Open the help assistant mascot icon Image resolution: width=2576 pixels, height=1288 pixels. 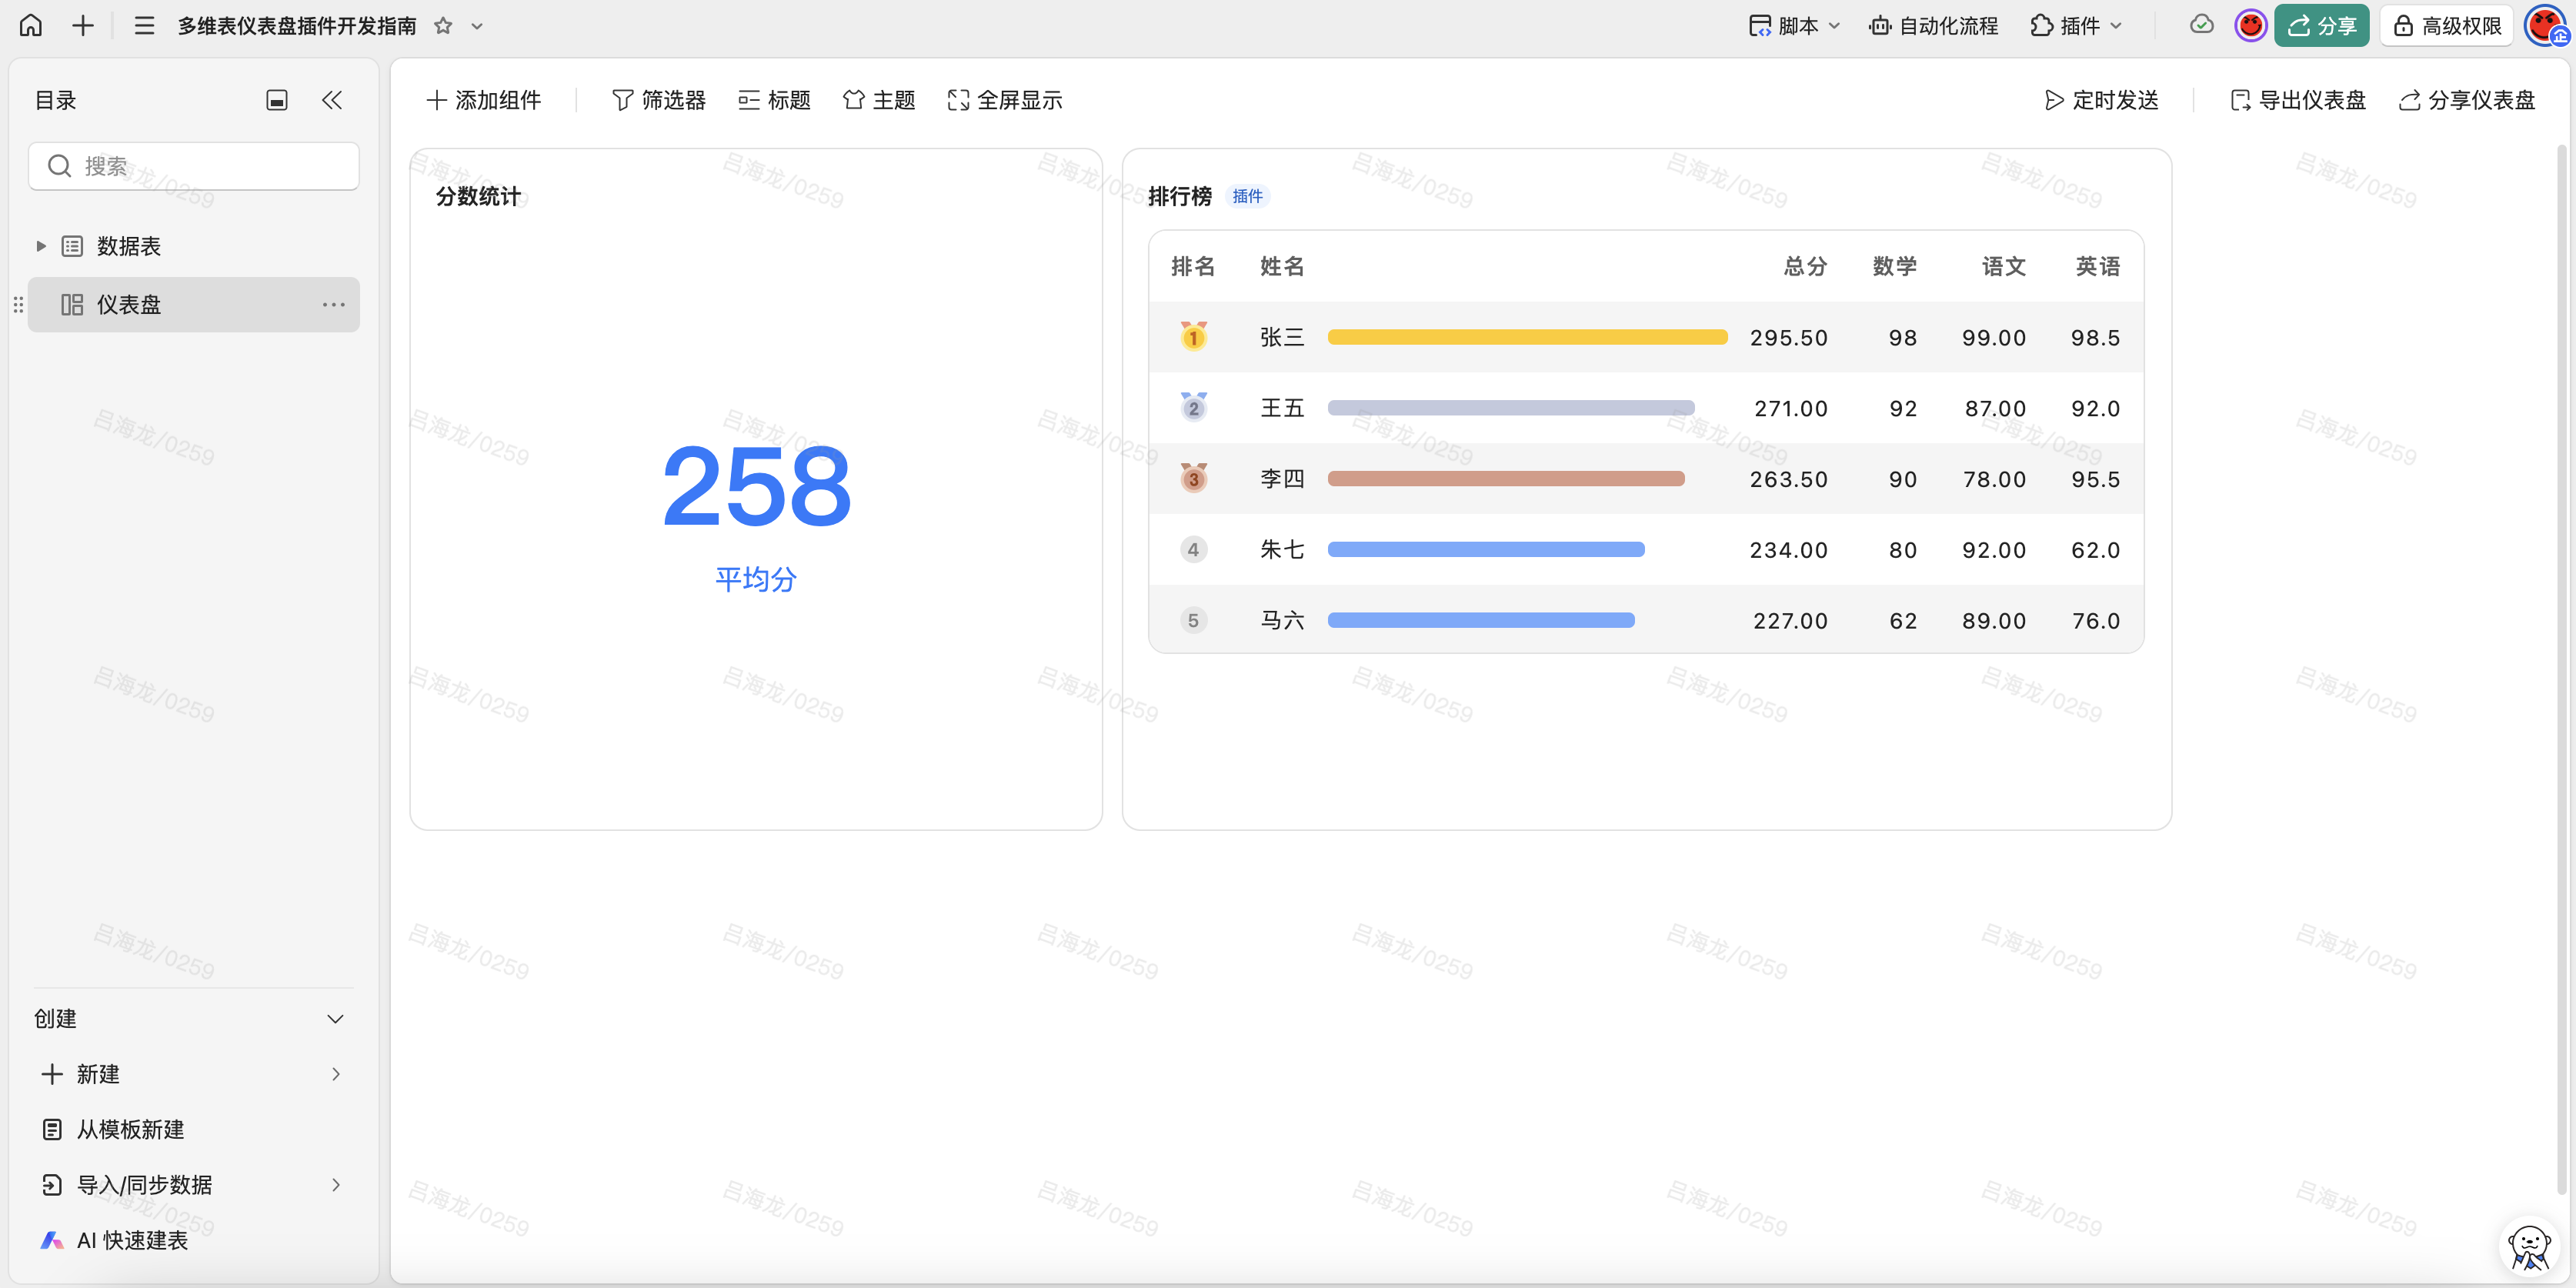pos(2530,1245)
